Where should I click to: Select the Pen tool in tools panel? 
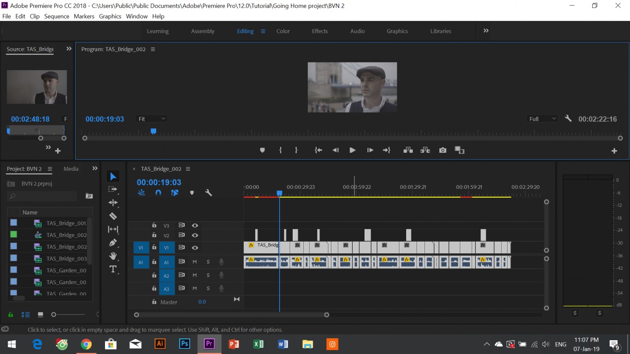(113, 242)
